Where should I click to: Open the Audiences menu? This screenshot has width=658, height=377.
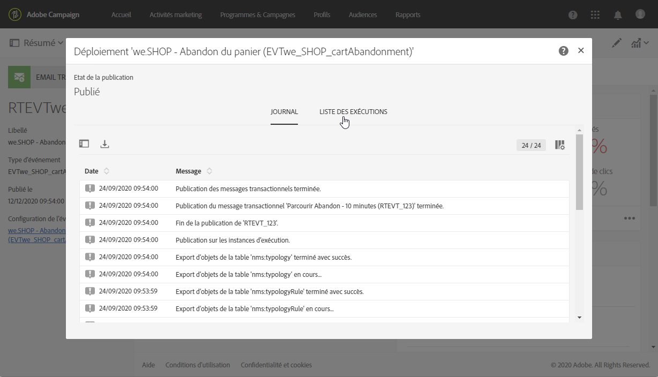tap(363, 14)
